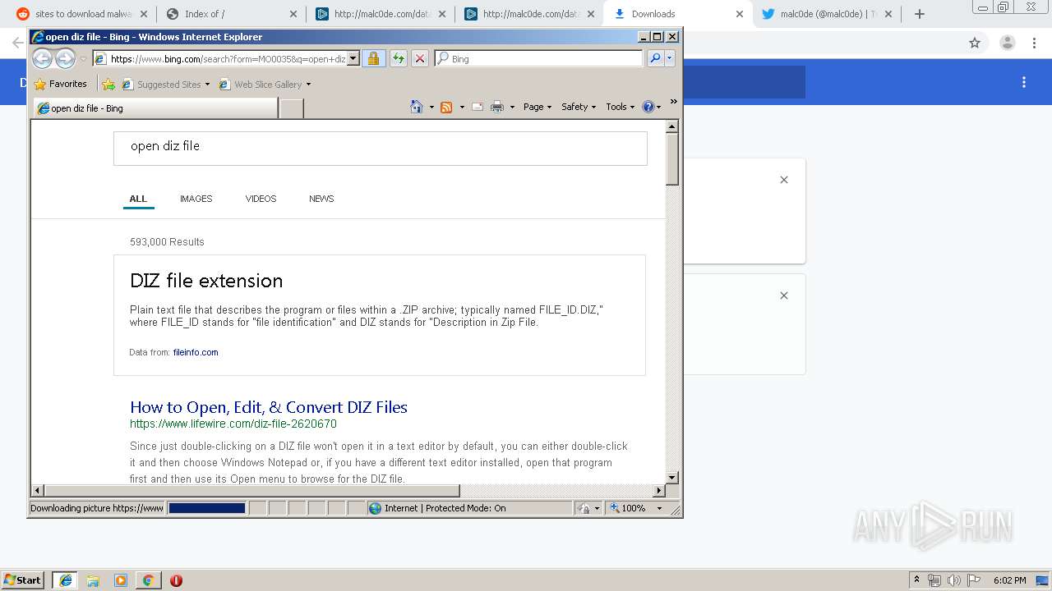1052x591 pixels.
Task: Click the page loading progress bar
Action: [207, 508]
